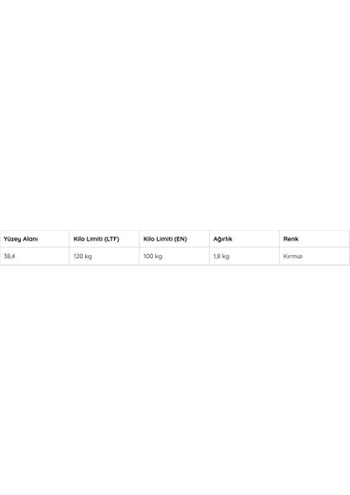The width and height of the screenshot is (350, 495).
Task: Click the number "1,8" in the table
Action: pyautogui.click(x=217, y=256)
